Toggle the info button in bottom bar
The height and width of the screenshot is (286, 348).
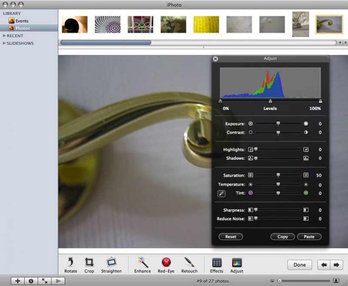pyautogui.click(x=31, y=281)
